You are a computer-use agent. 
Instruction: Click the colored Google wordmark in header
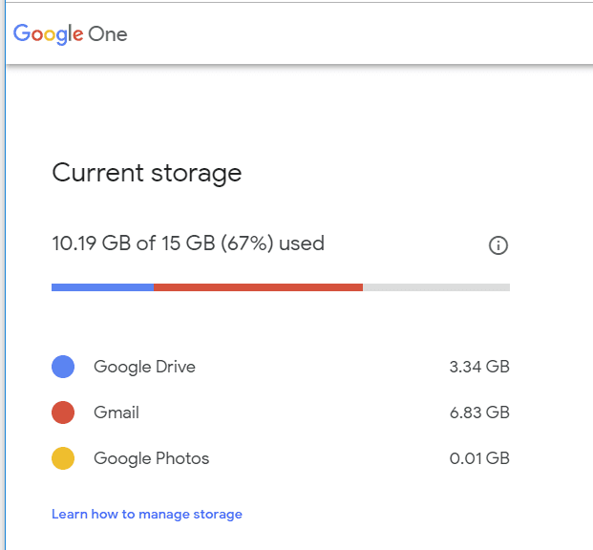48,34
